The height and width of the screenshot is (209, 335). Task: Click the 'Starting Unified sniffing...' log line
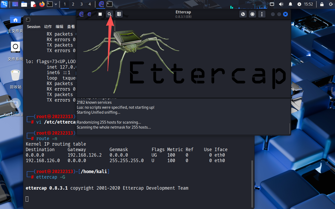pyautogui.click(x=99, y=112)
